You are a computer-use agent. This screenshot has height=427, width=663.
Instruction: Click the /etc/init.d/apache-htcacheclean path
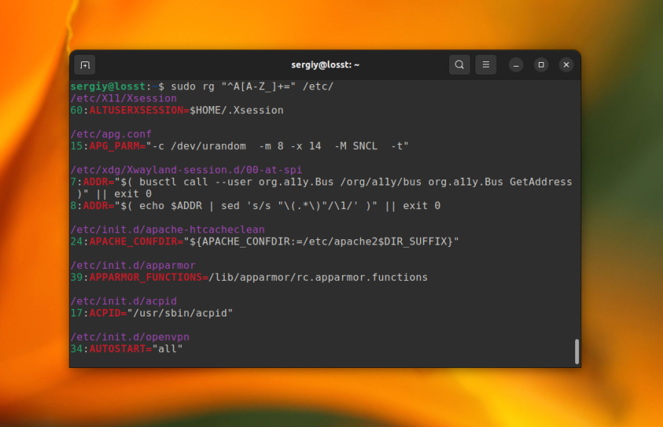coord(167,229)
